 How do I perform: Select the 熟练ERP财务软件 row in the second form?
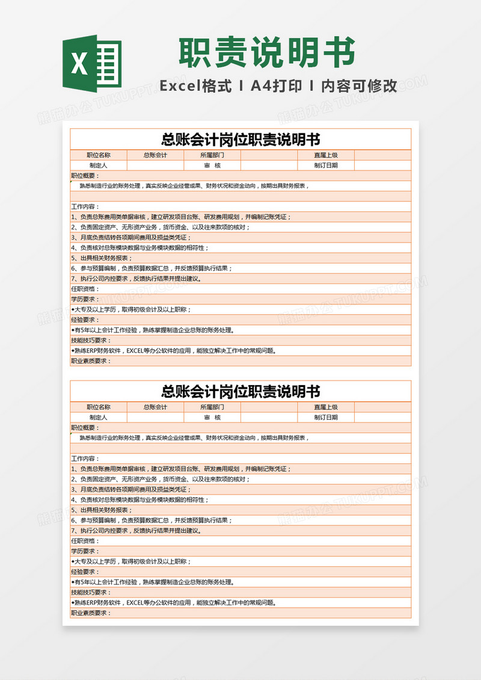(x=240, y=603)
